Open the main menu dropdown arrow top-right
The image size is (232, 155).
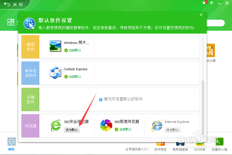212,3
